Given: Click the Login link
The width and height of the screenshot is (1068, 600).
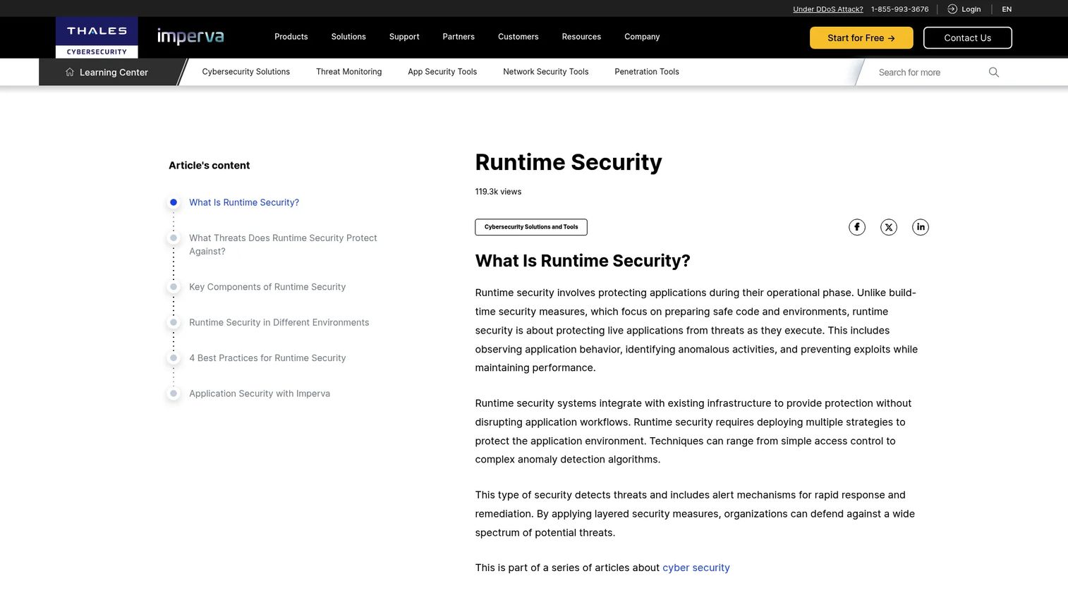Looking at the screenshot, I should [x=971, y=9].
